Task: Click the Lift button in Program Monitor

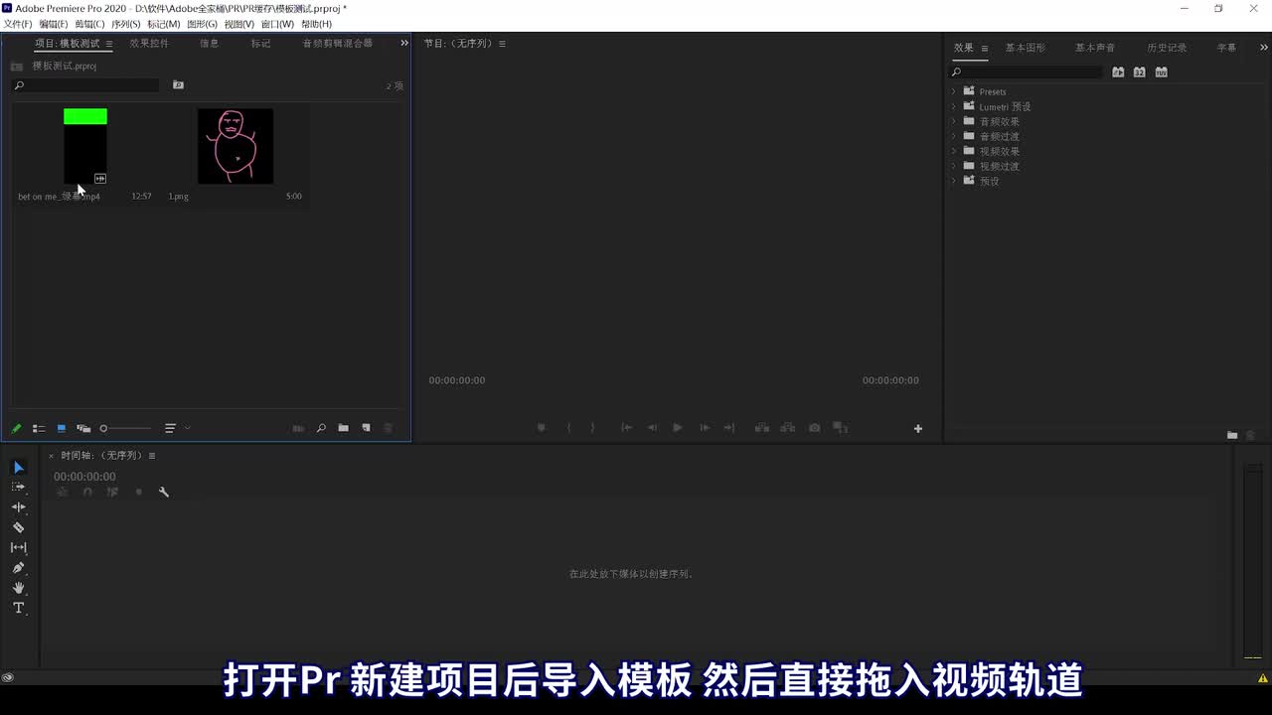Action: 762,428
